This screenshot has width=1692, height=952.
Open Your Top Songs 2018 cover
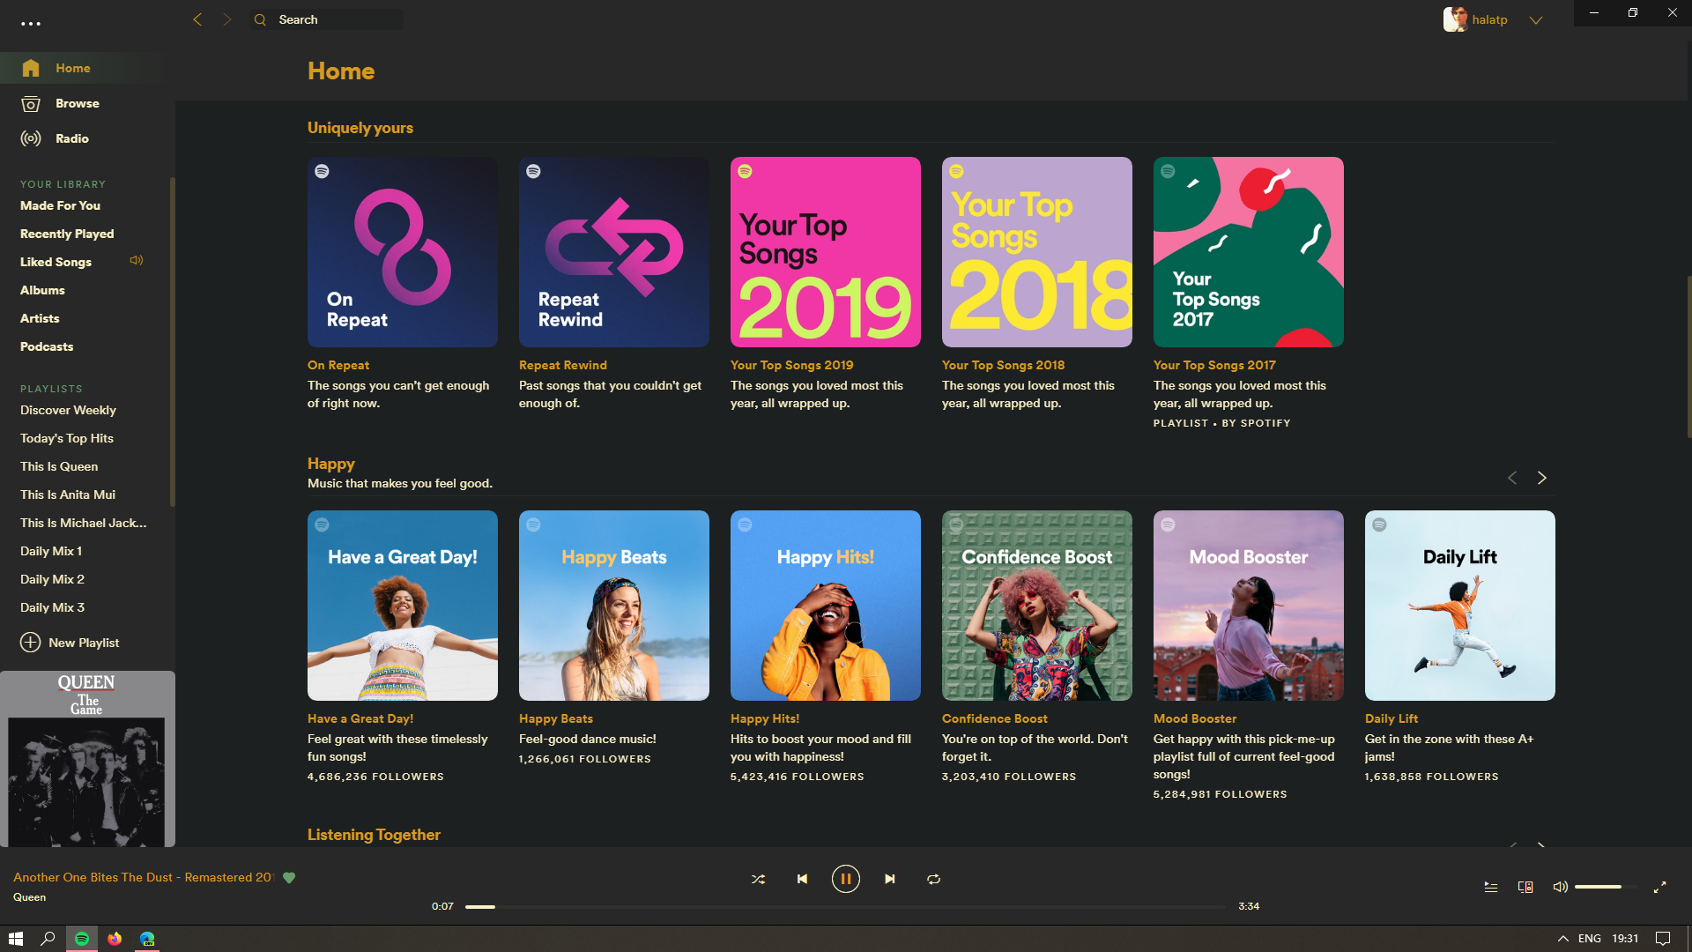1037,252
